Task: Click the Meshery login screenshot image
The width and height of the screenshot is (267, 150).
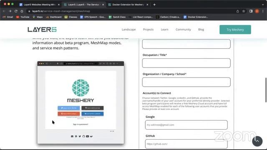Action: tap(81, 102)
